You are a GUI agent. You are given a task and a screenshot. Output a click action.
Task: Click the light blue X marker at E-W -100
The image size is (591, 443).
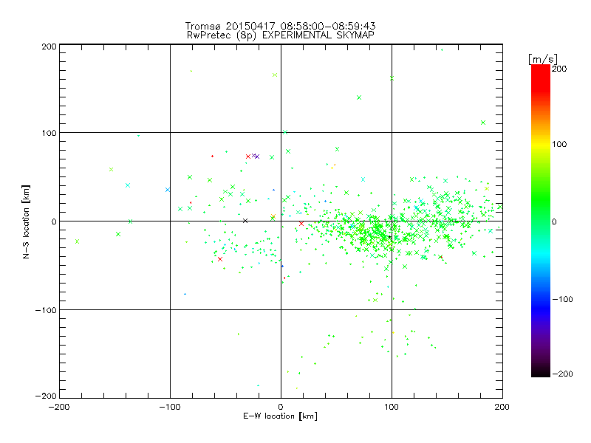168,190
